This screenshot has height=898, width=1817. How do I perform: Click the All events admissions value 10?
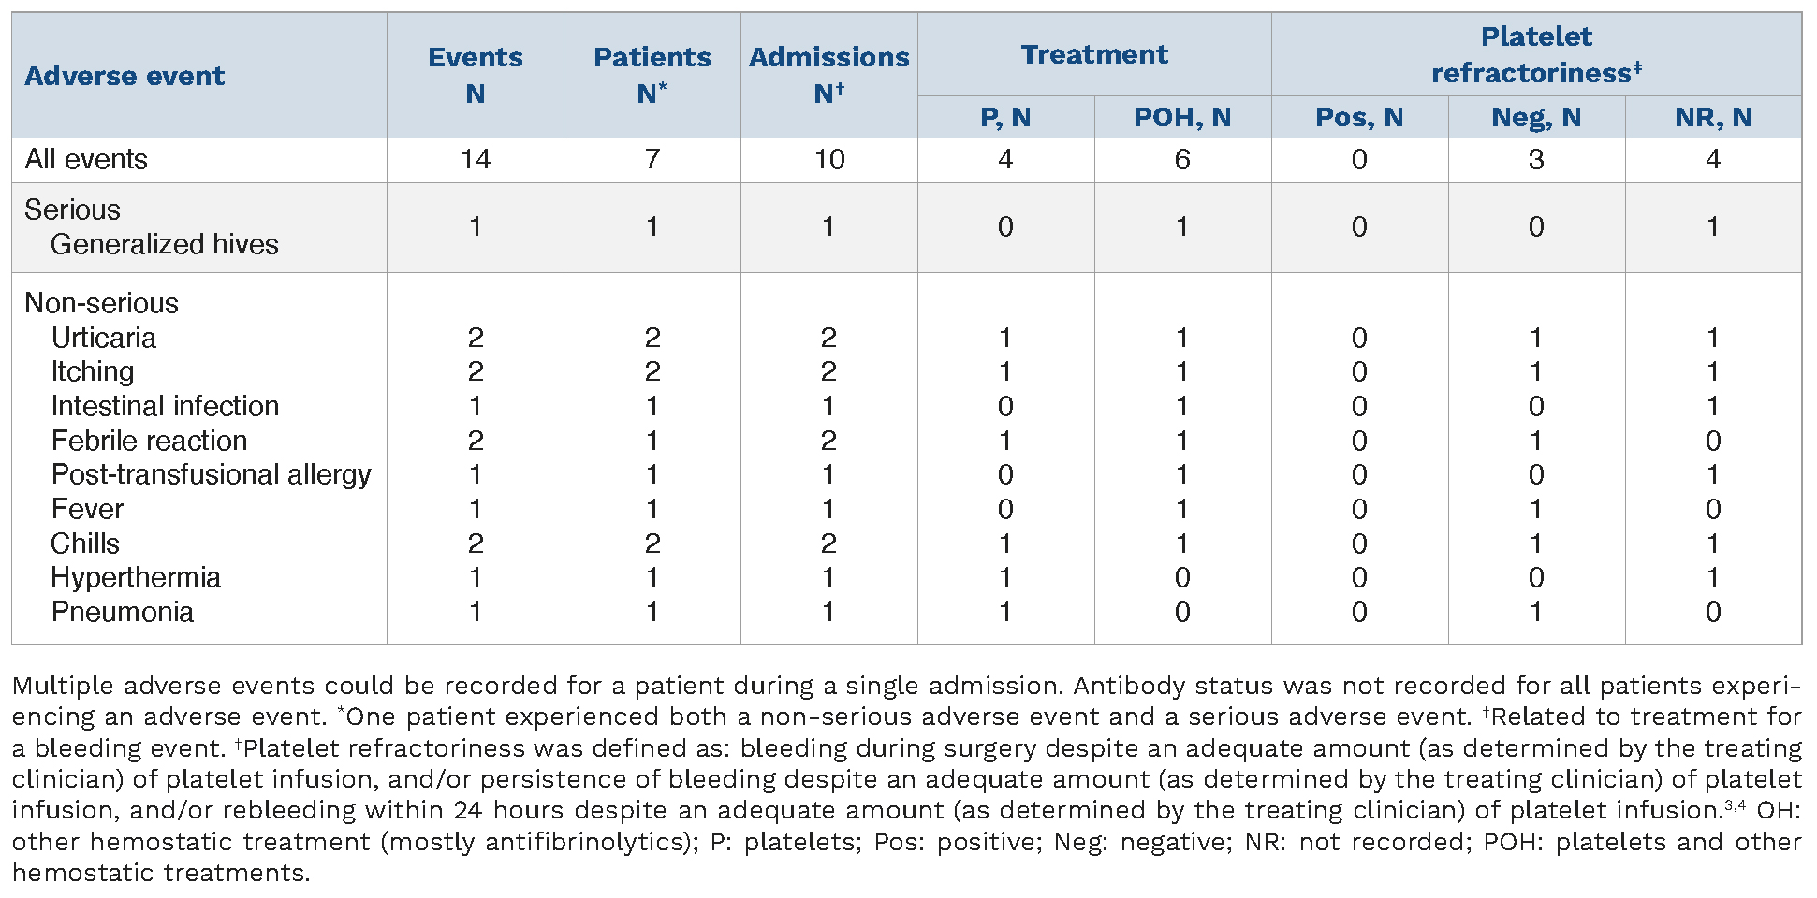pyautogui.click(x=828, y=159)
